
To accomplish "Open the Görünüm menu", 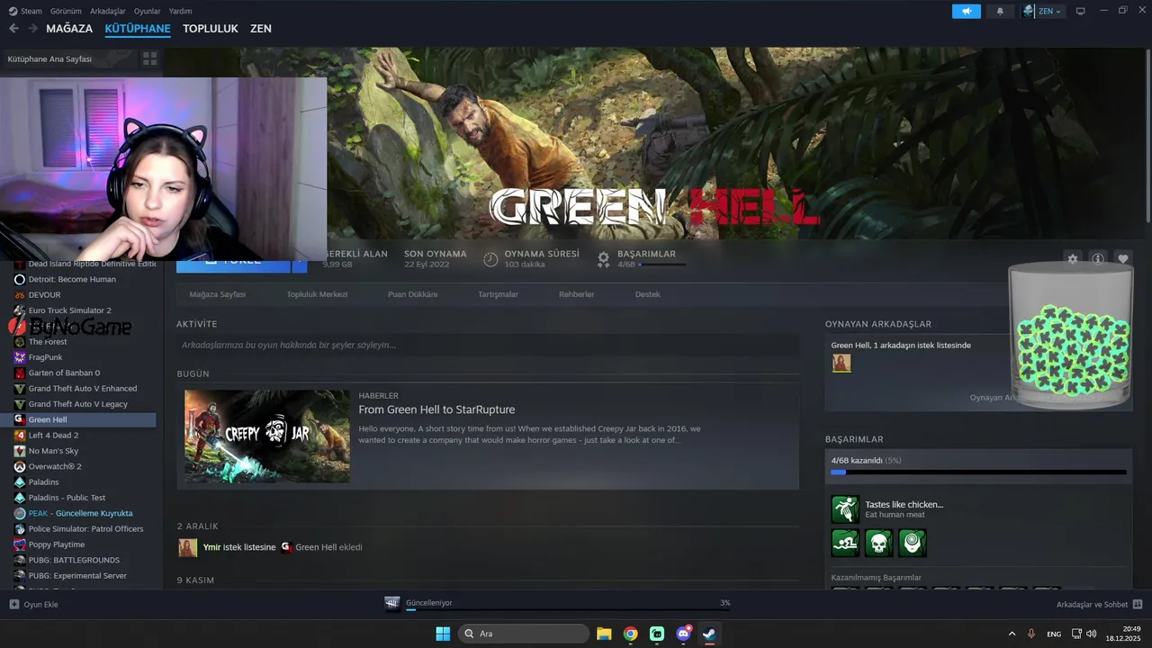I will (x=66, y=11).
